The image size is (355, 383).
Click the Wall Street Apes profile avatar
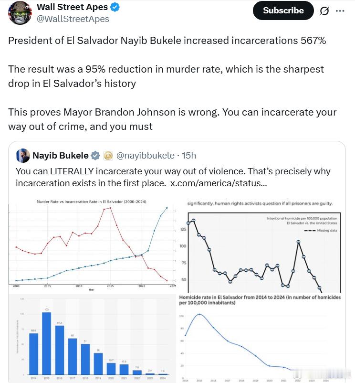tap(20, 12)
